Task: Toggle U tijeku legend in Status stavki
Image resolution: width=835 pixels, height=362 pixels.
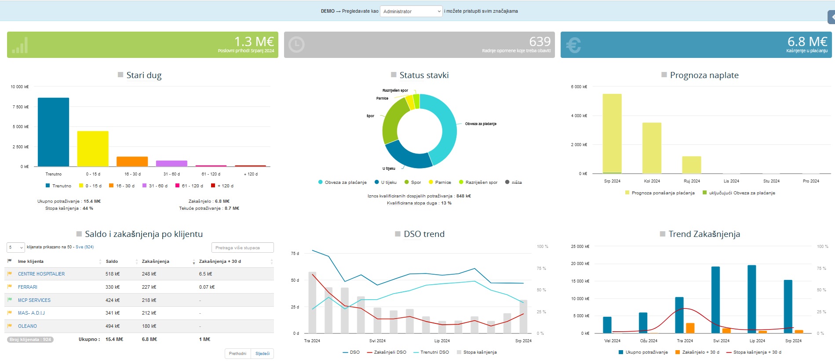Action: pyautogui.click(x=386, y=182)
